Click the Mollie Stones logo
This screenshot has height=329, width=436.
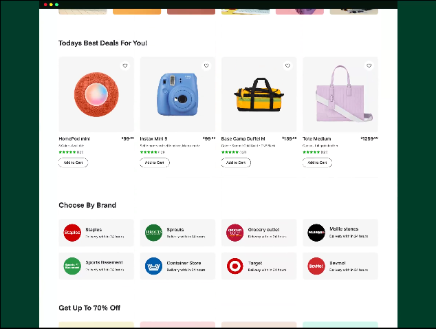click(x=316, y=233)
